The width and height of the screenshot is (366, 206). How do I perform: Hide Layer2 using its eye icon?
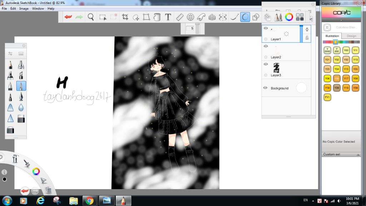pos(266,46)
